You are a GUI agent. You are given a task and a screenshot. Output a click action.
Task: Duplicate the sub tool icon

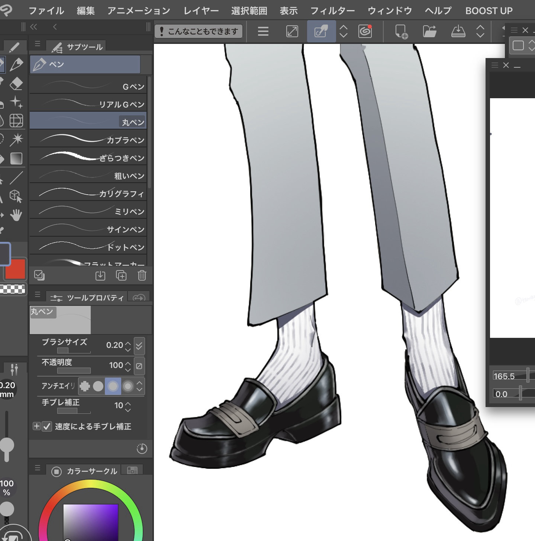tap(121, 275)
